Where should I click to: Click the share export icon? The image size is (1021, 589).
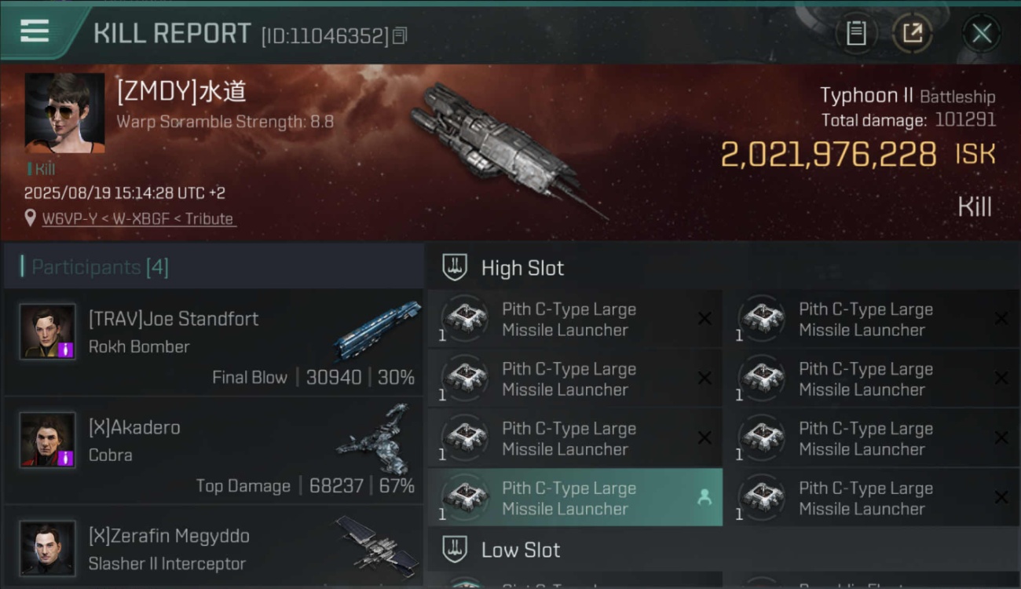point(912,33)
